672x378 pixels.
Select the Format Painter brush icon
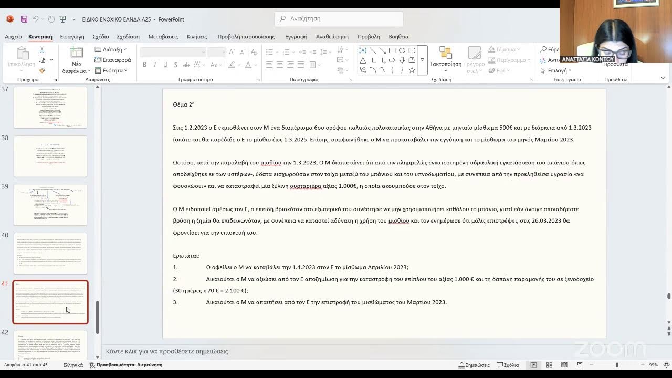[x=42, y=70]
